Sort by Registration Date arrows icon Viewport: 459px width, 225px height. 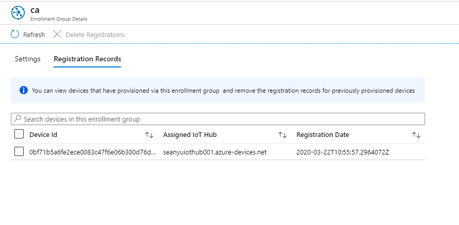416,135
